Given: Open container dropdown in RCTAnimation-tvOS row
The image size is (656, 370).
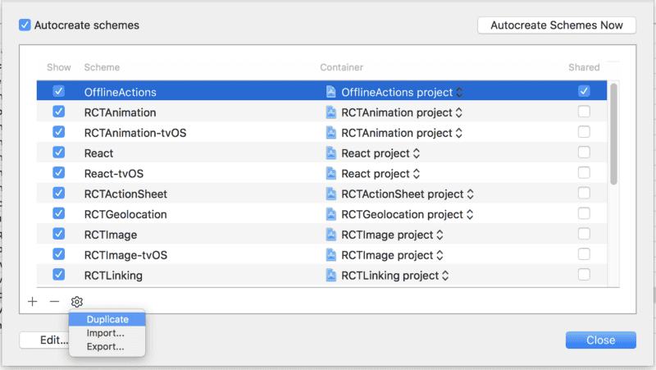Looking at the screenshot, I should (459, 133).
